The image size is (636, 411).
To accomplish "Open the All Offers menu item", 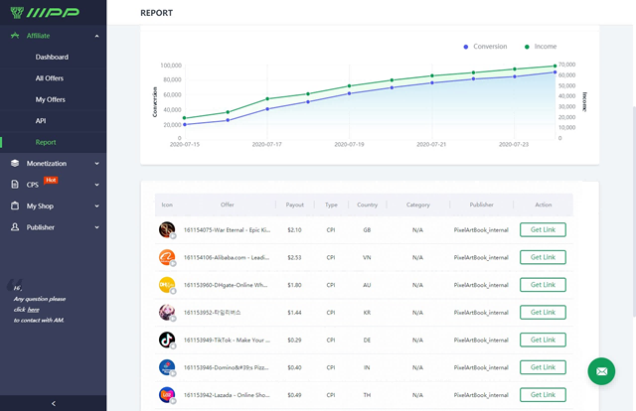I will click(52, 77).
